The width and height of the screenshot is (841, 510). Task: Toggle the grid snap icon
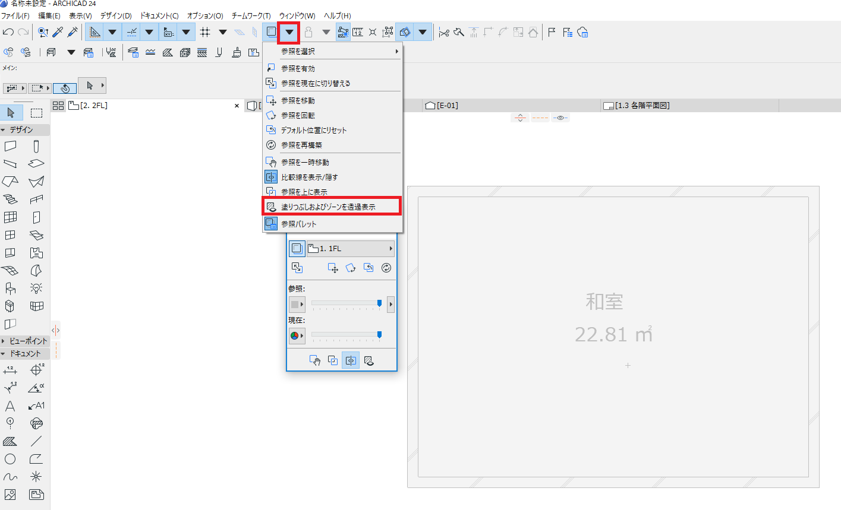(205, 32)
